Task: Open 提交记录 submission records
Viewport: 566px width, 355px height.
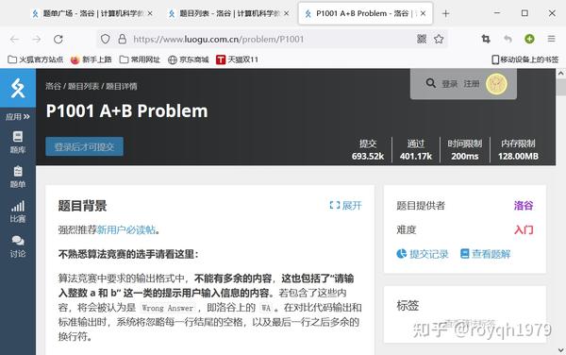Action: (x=423, y=254)
